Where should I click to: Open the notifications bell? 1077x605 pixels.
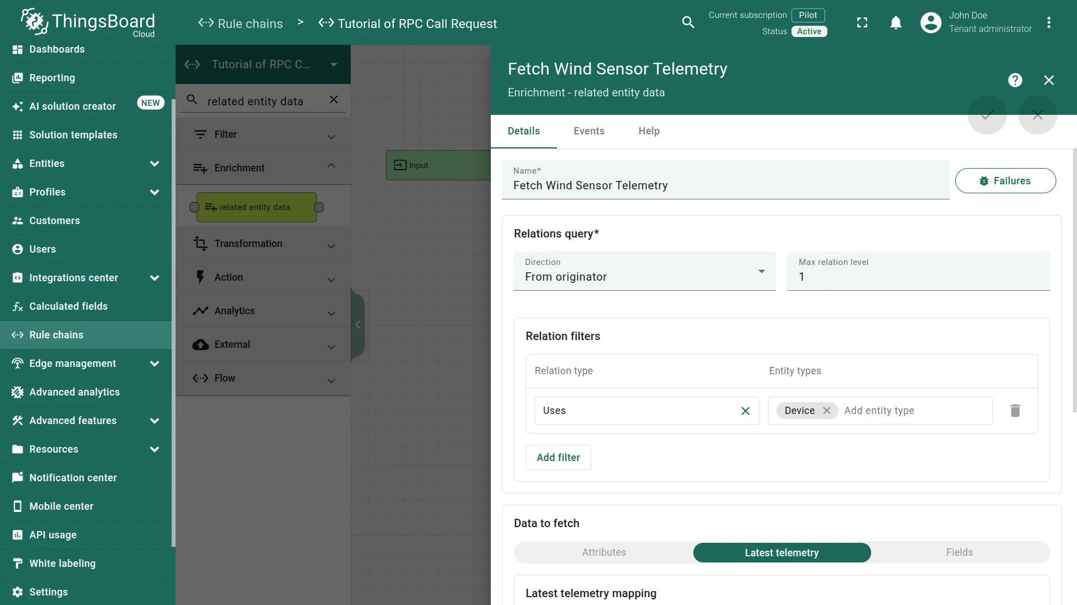click(896, 23)
